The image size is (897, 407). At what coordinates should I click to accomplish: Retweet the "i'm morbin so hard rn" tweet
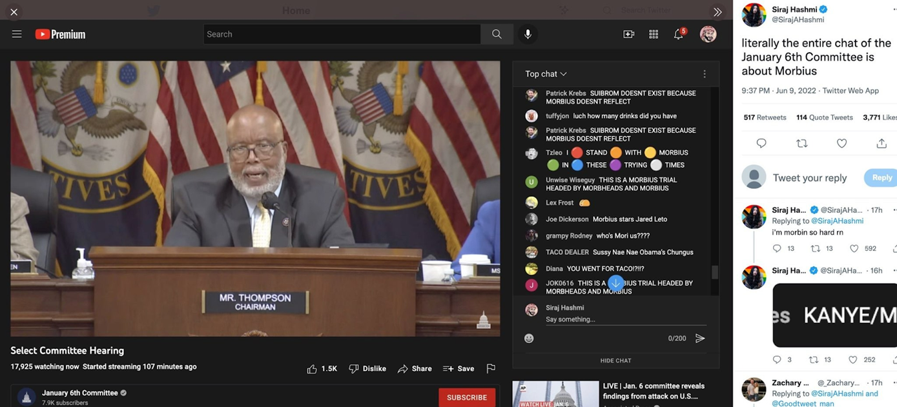(815, 248)
